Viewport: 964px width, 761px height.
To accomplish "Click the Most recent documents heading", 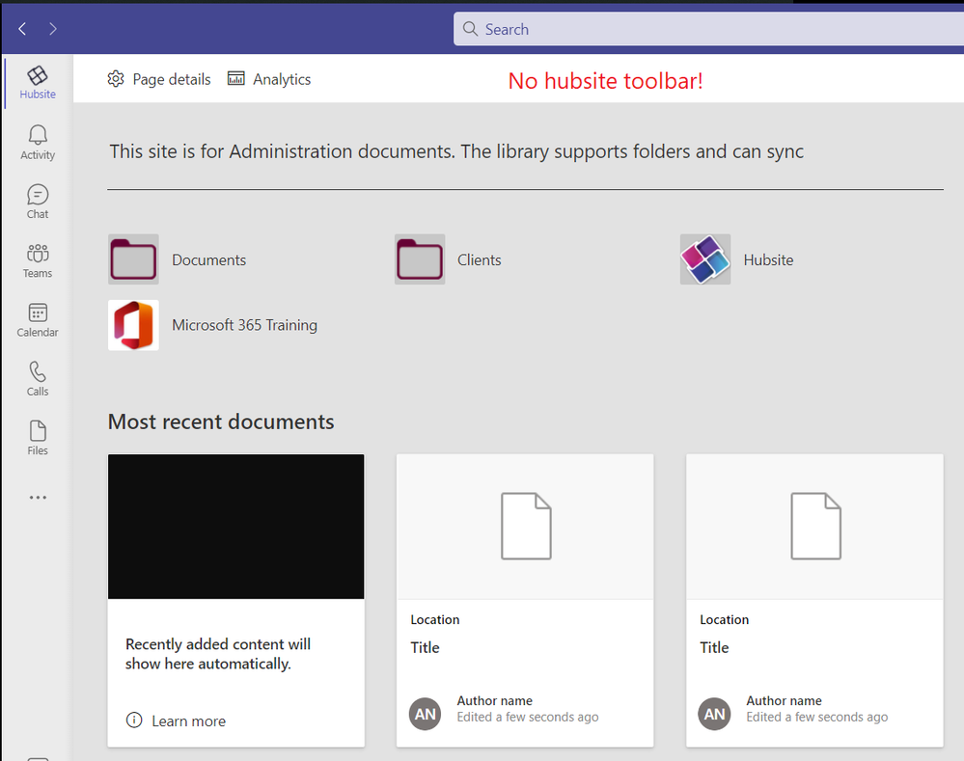I will [221, 421].
